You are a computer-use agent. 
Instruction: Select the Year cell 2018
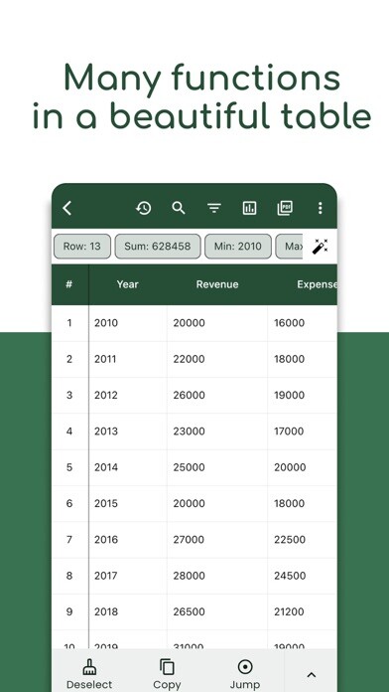point(128,611)
